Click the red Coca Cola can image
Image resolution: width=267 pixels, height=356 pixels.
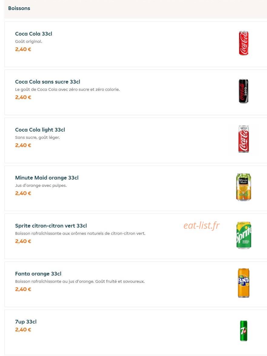click(x=243, y=43)
